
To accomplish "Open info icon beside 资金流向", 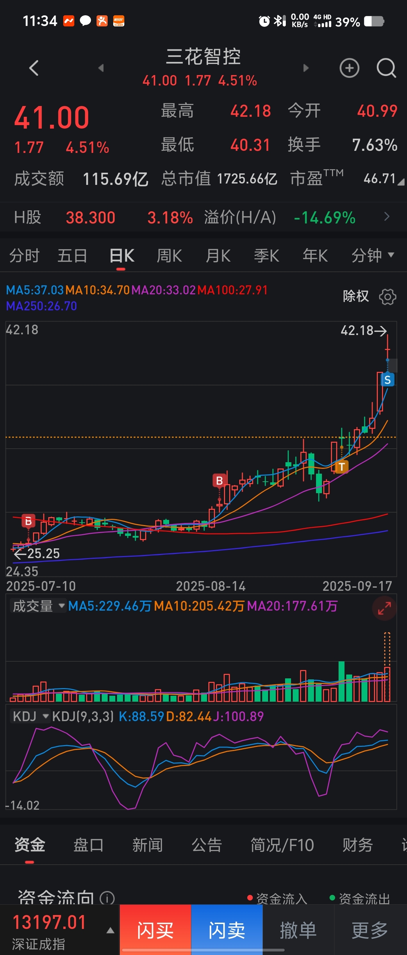I will click(107, 898).
